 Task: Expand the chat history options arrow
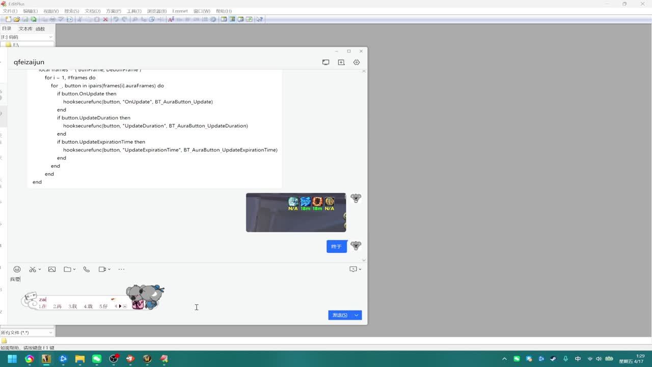tap(360, 269)
